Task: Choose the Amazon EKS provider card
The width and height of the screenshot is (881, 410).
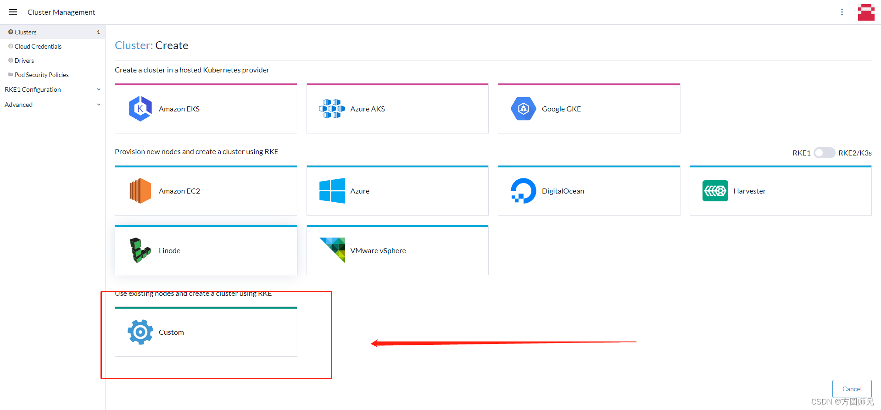Action: coord(206,109)
